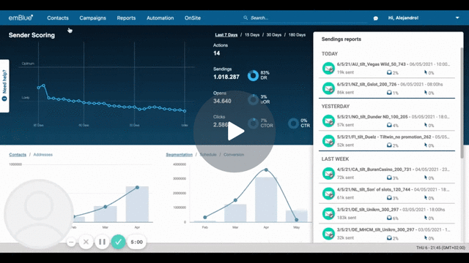The image size is (469, 263).
Task: Switch to the Segmentation chart link
Action: [179, 154]
